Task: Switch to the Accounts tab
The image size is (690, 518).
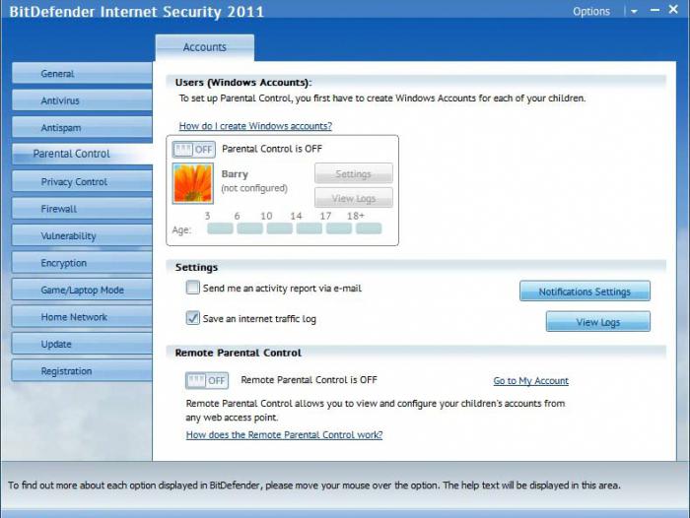Action: click(205, 47)
